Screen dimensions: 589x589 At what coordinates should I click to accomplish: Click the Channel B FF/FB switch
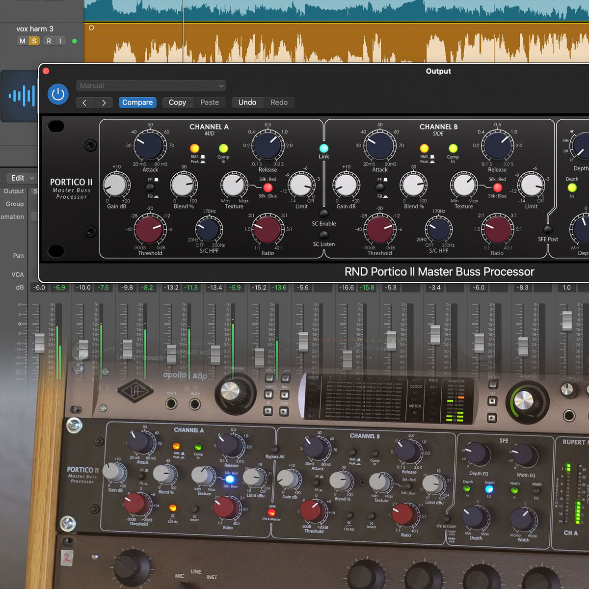point(380,187)
